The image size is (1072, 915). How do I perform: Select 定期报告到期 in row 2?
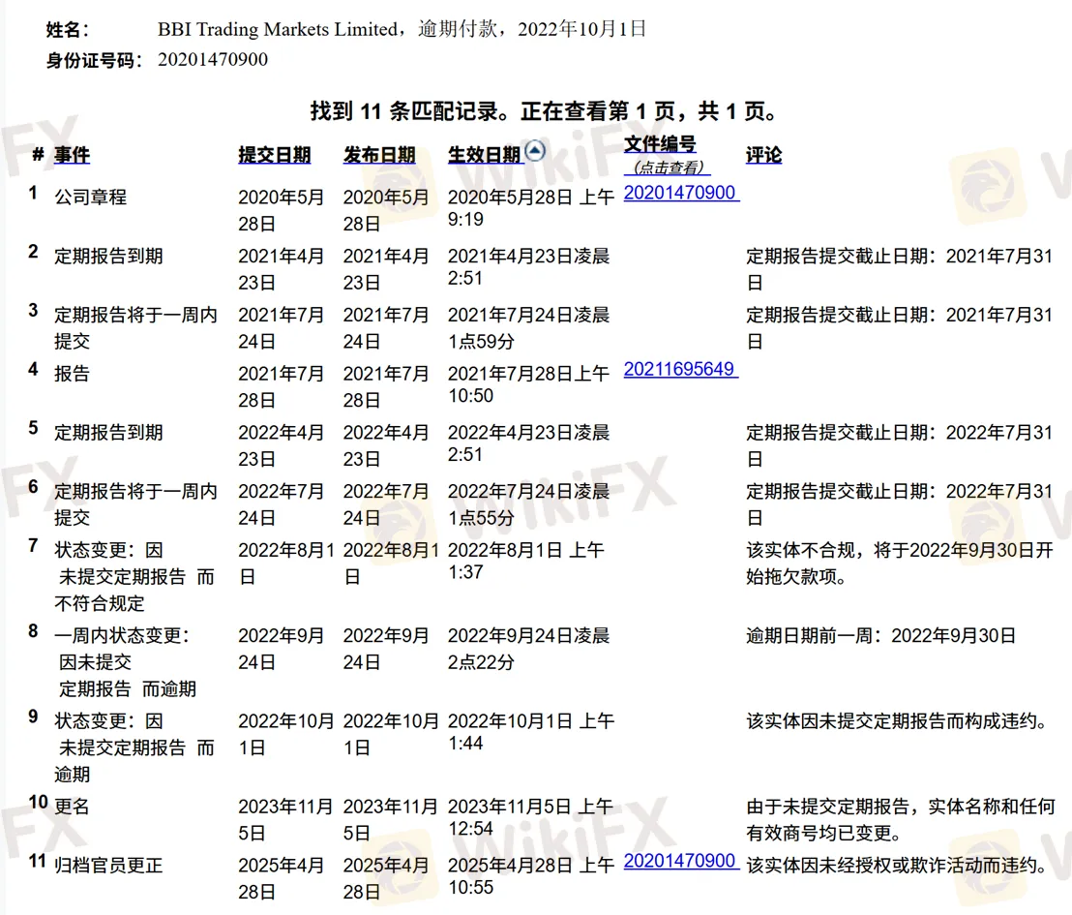pyautogui.click(x=108, y=256)
